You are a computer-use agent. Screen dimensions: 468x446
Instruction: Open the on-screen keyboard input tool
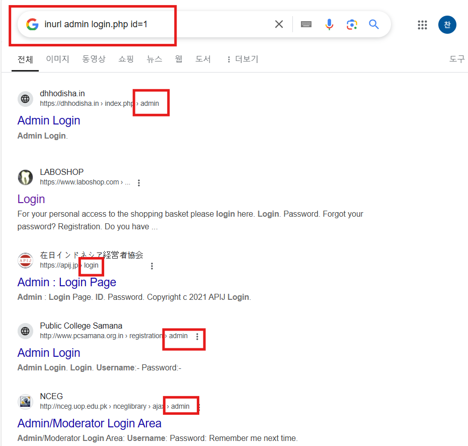[306, 24]
